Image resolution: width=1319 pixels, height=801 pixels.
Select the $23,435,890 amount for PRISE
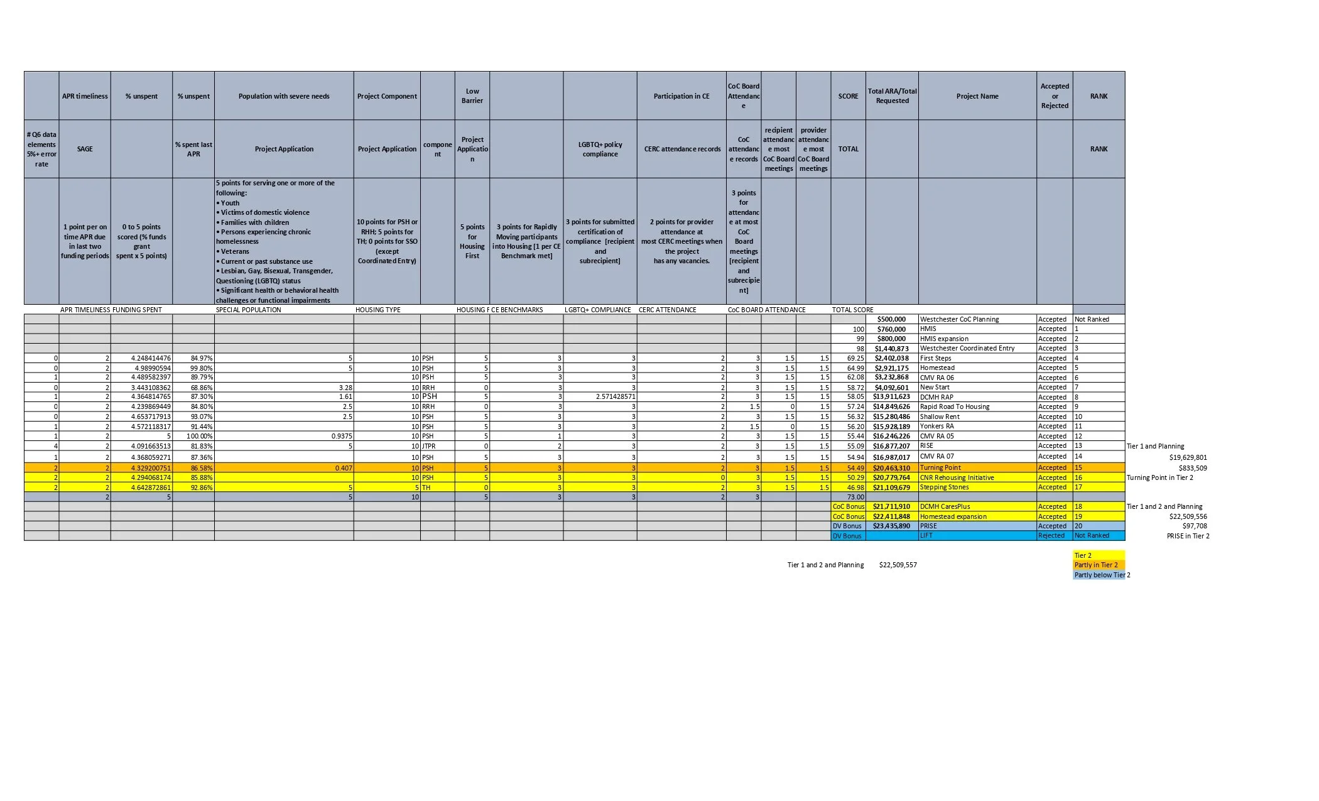pyautogui.click(x=891, y=526)
